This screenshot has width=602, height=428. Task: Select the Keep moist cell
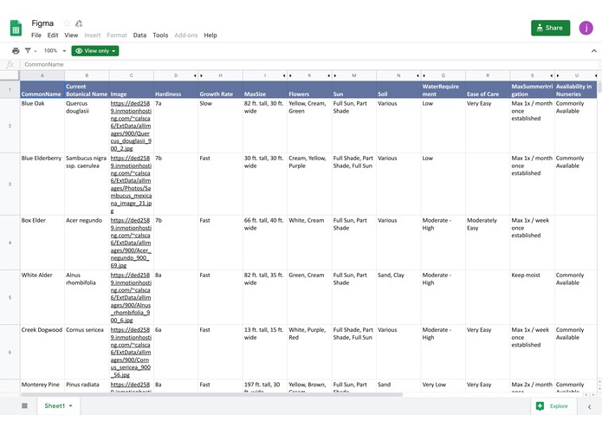(x=532, y=297)
